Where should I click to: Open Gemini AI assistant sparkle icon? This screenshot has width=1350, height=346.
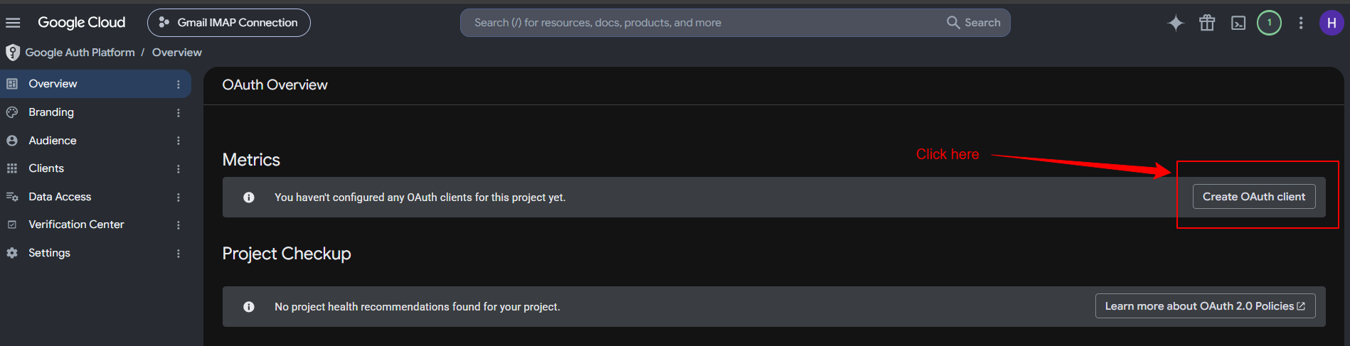(x=1176, y=23)
